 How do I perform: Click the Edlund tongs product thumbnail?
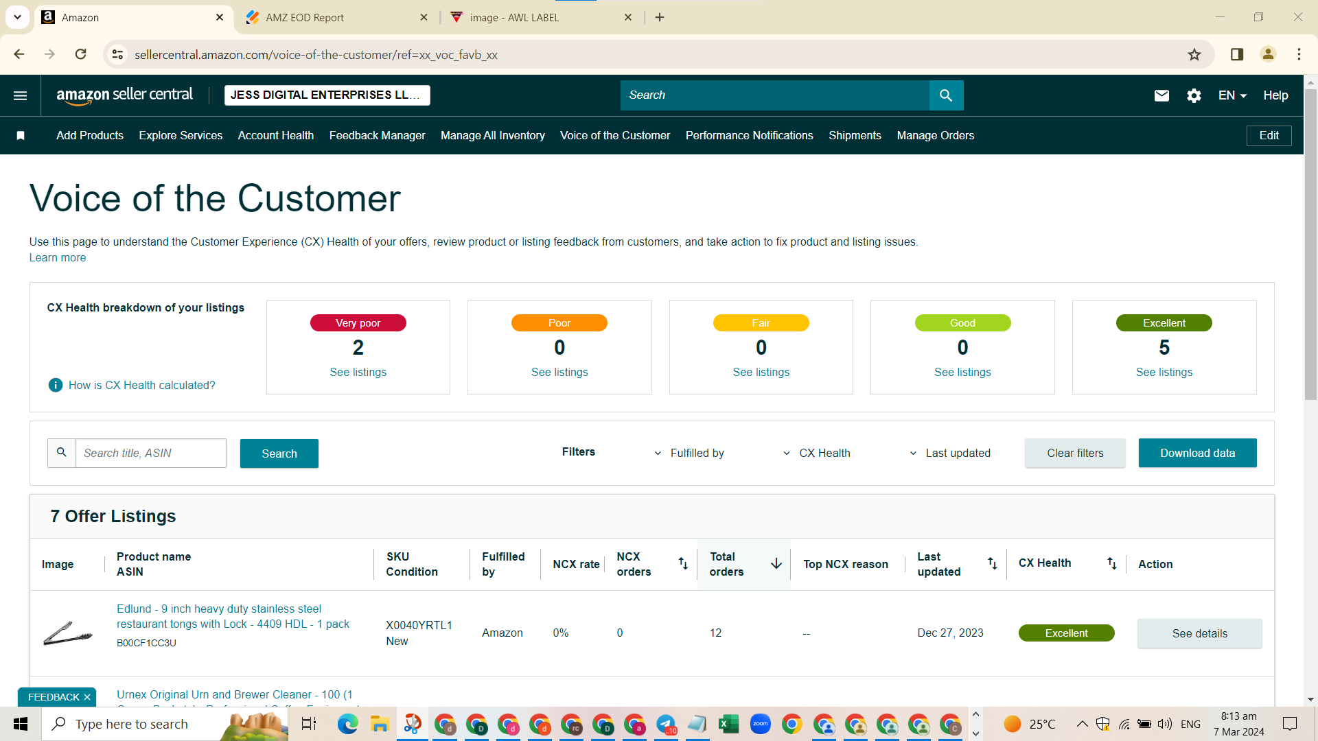point(67,633)
